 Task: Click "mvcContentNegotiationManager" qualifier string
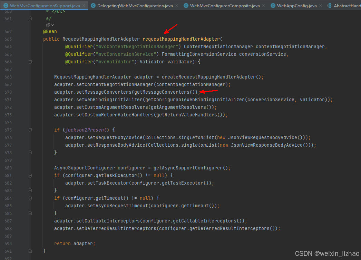click(137, 46)
